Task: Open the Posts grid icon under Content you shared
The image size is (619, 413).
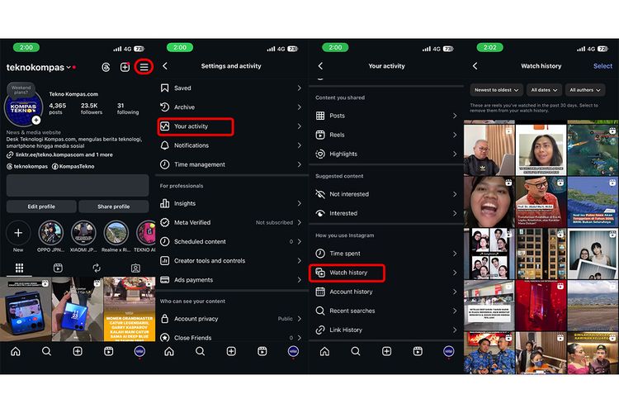Action: tap(320, 116)
